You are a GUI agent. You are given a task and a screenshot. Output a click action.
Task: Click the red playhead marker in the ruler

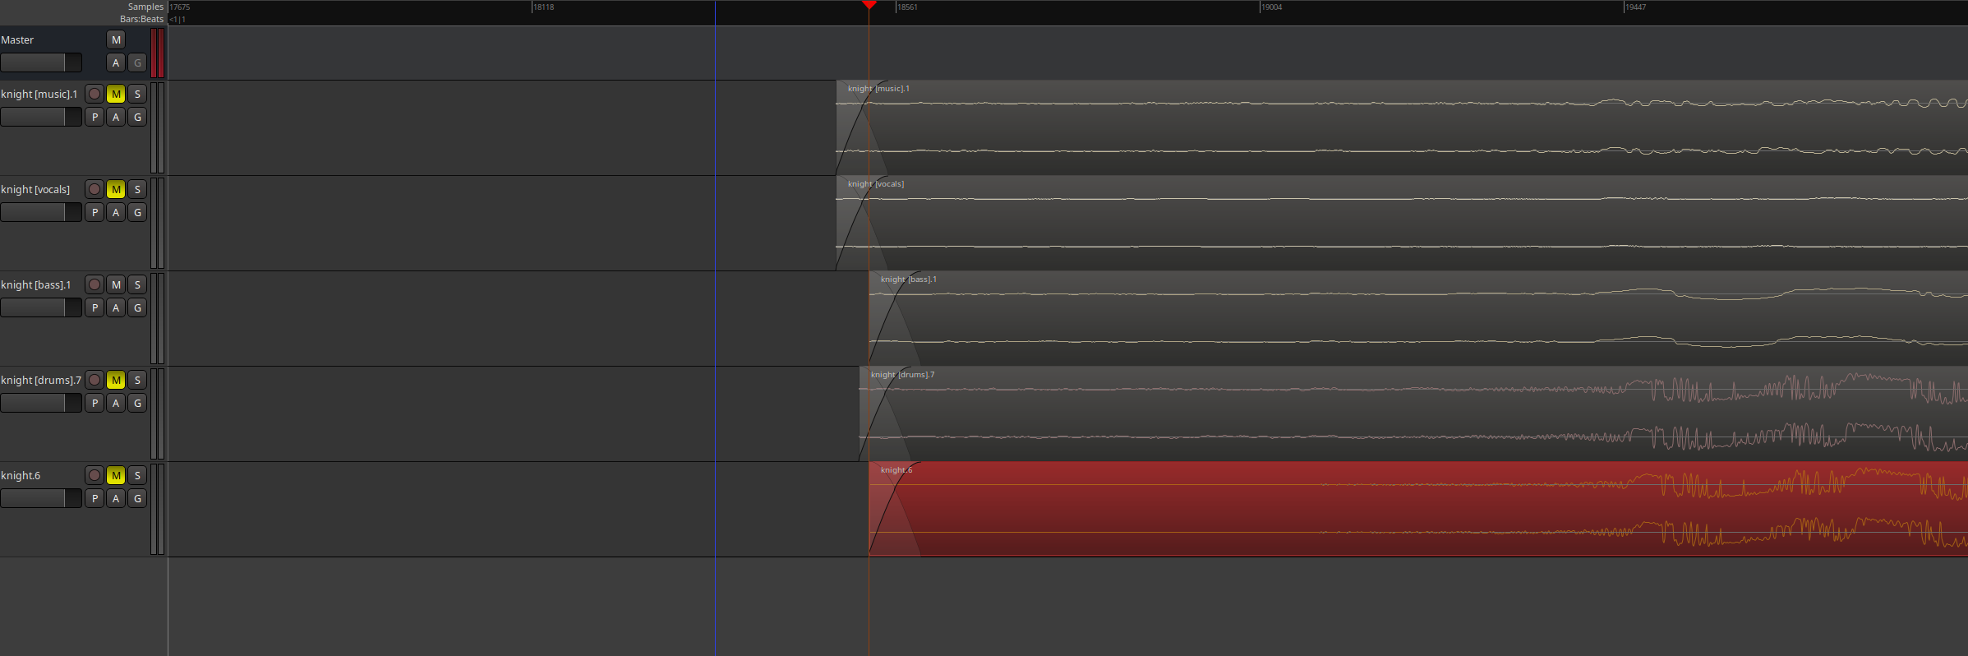coord(869,5)
